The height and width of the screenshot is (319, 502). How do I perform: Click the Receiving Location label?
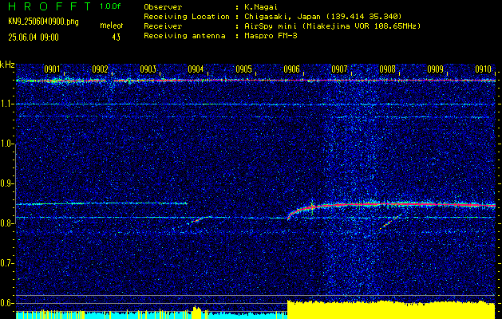pyautogui.click(x=187, y=17)
